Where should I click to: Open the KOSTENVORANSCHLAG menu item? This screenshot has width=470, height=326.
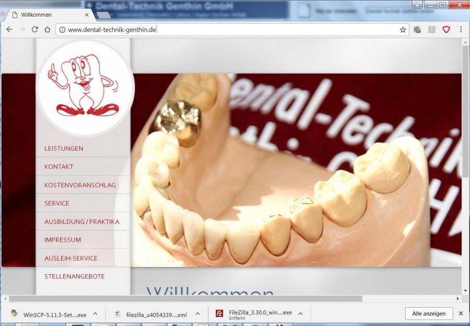coord(80,185)
